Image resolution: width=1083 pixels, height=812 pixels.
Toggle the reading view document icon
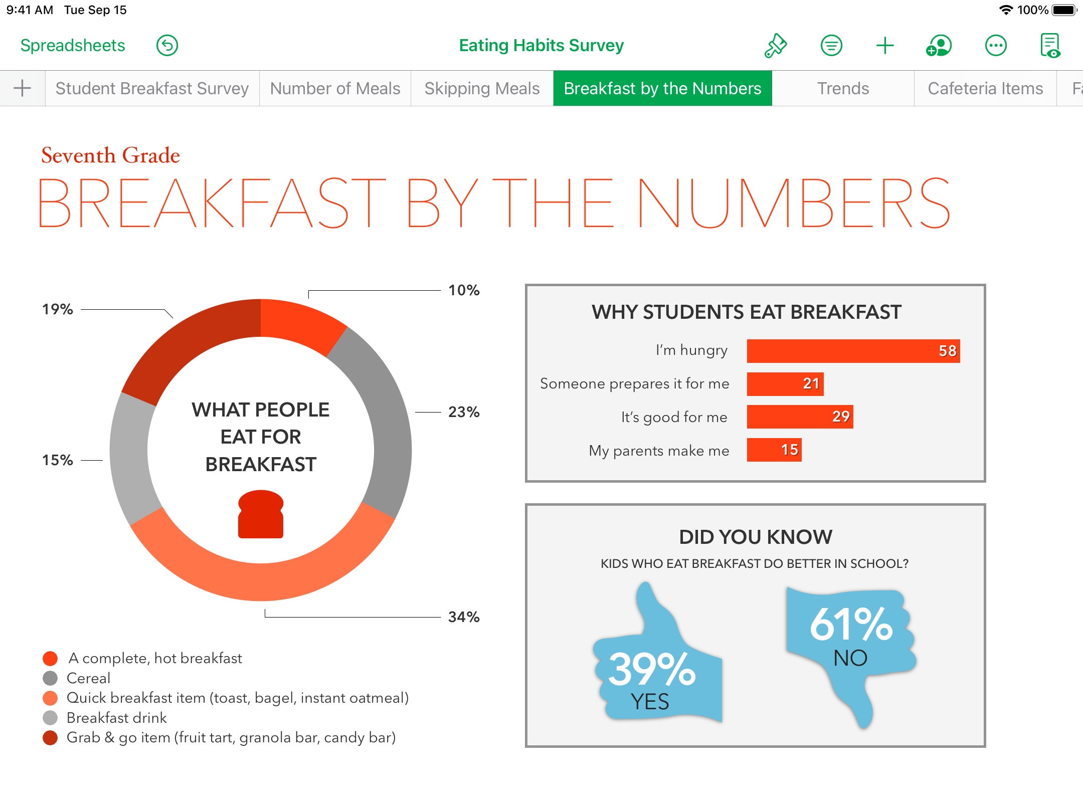(1050, 46)
